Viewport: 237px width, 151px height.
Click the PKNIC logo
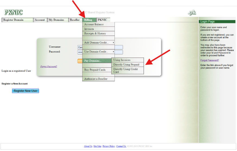coord(13,12)
